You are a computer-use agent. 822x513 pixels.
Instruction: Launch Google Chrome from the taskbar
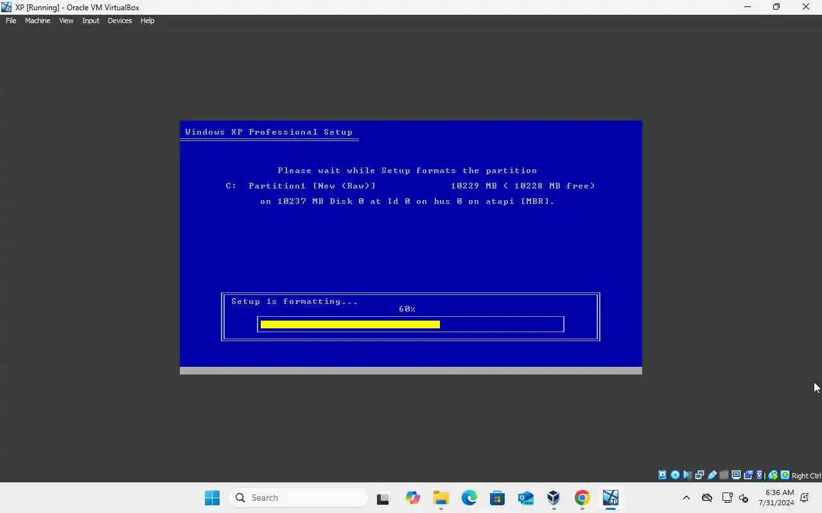[x=582, y=498]
